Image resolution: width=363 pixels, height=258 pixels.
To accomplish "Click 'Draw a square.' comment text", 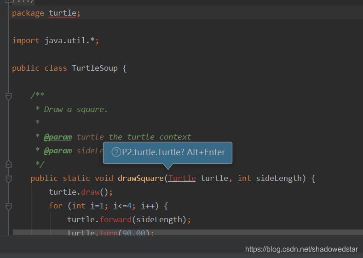I will 76,109.
